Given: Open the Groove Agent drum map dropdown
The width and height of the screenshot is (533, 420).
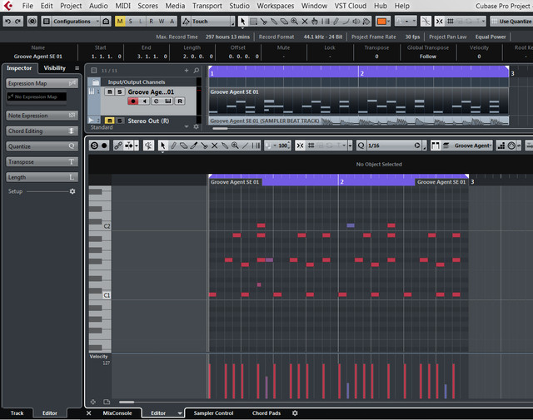Looking at the screenshot, I should point(472,146).
